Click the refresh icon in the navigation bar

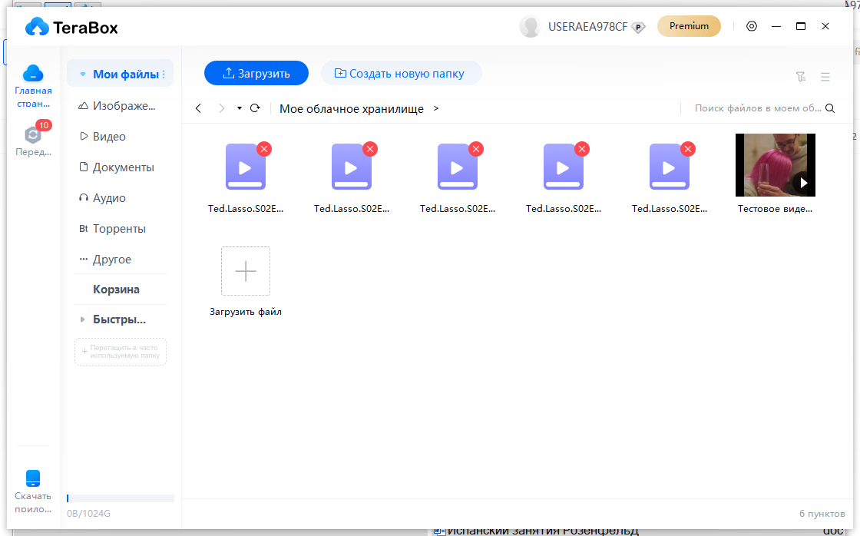[x=256, y=109]
